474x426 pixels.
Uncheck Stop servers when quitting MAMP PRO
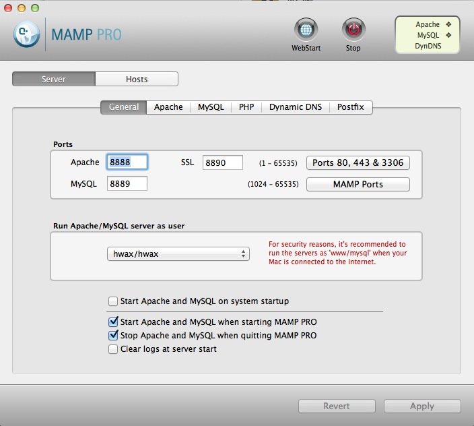(x=113, y=336)
